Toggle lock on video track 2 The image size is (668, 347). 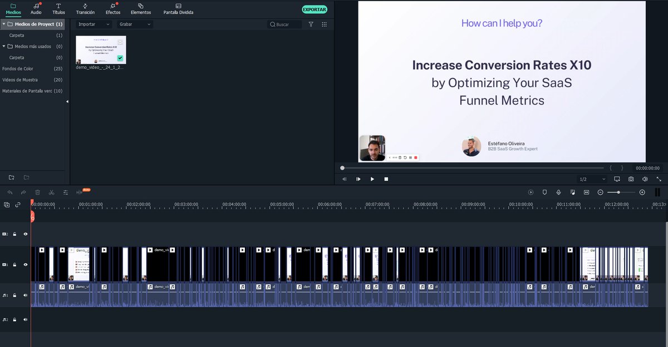tap(14, 234)
